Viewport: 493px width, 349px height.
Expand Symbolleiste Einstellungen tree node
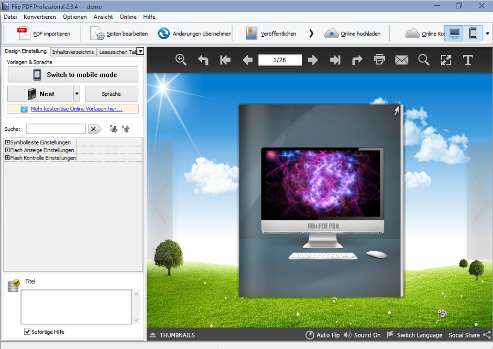point(7,142)
